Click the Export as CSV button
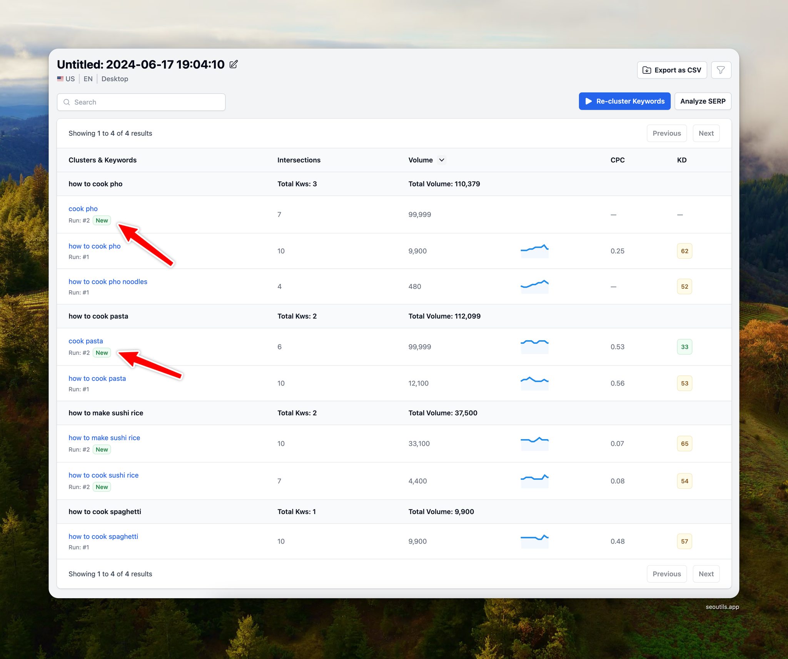Image resolution: width=788 pixels, height=659 pixels. [x=672, y=70]
